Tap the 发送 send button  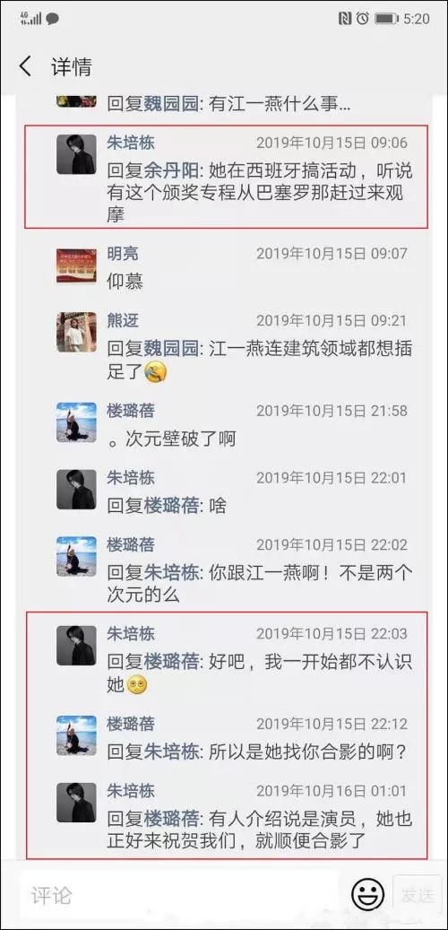(x=418, y=895)
